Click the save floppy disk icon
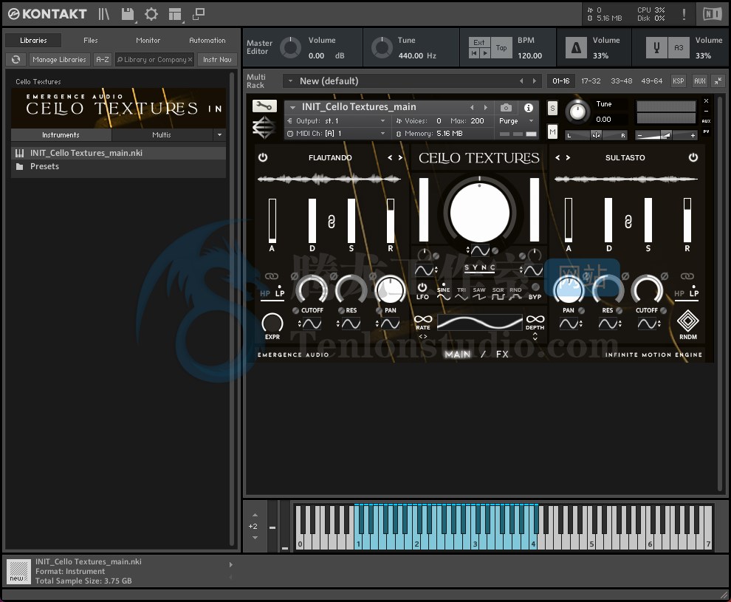This screenshot has height=602, width=731. pos(128,14)
